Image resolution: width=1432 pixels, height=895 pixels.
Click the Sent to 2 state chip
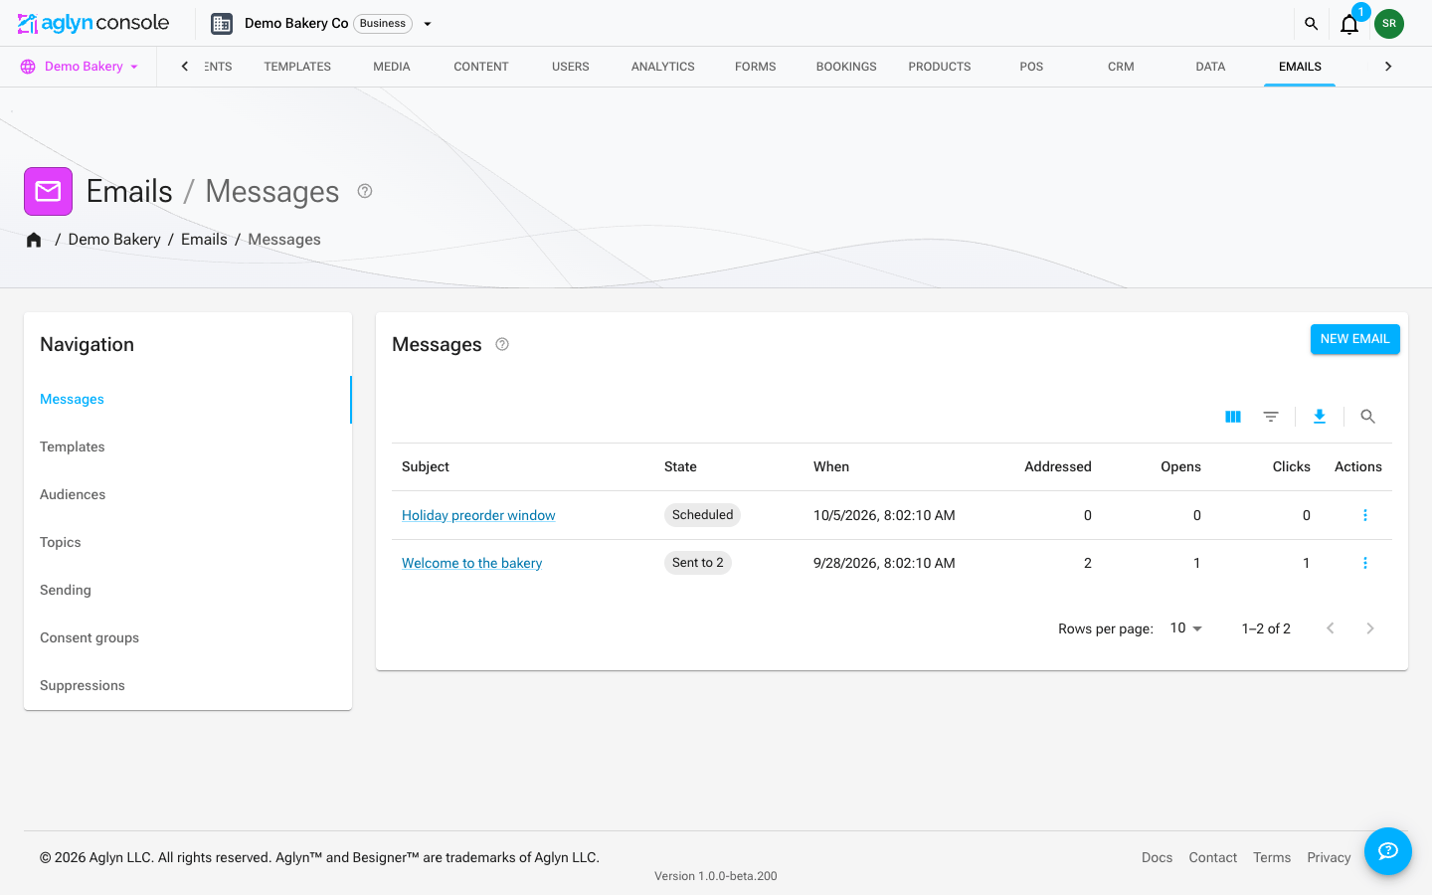[698, 563]
